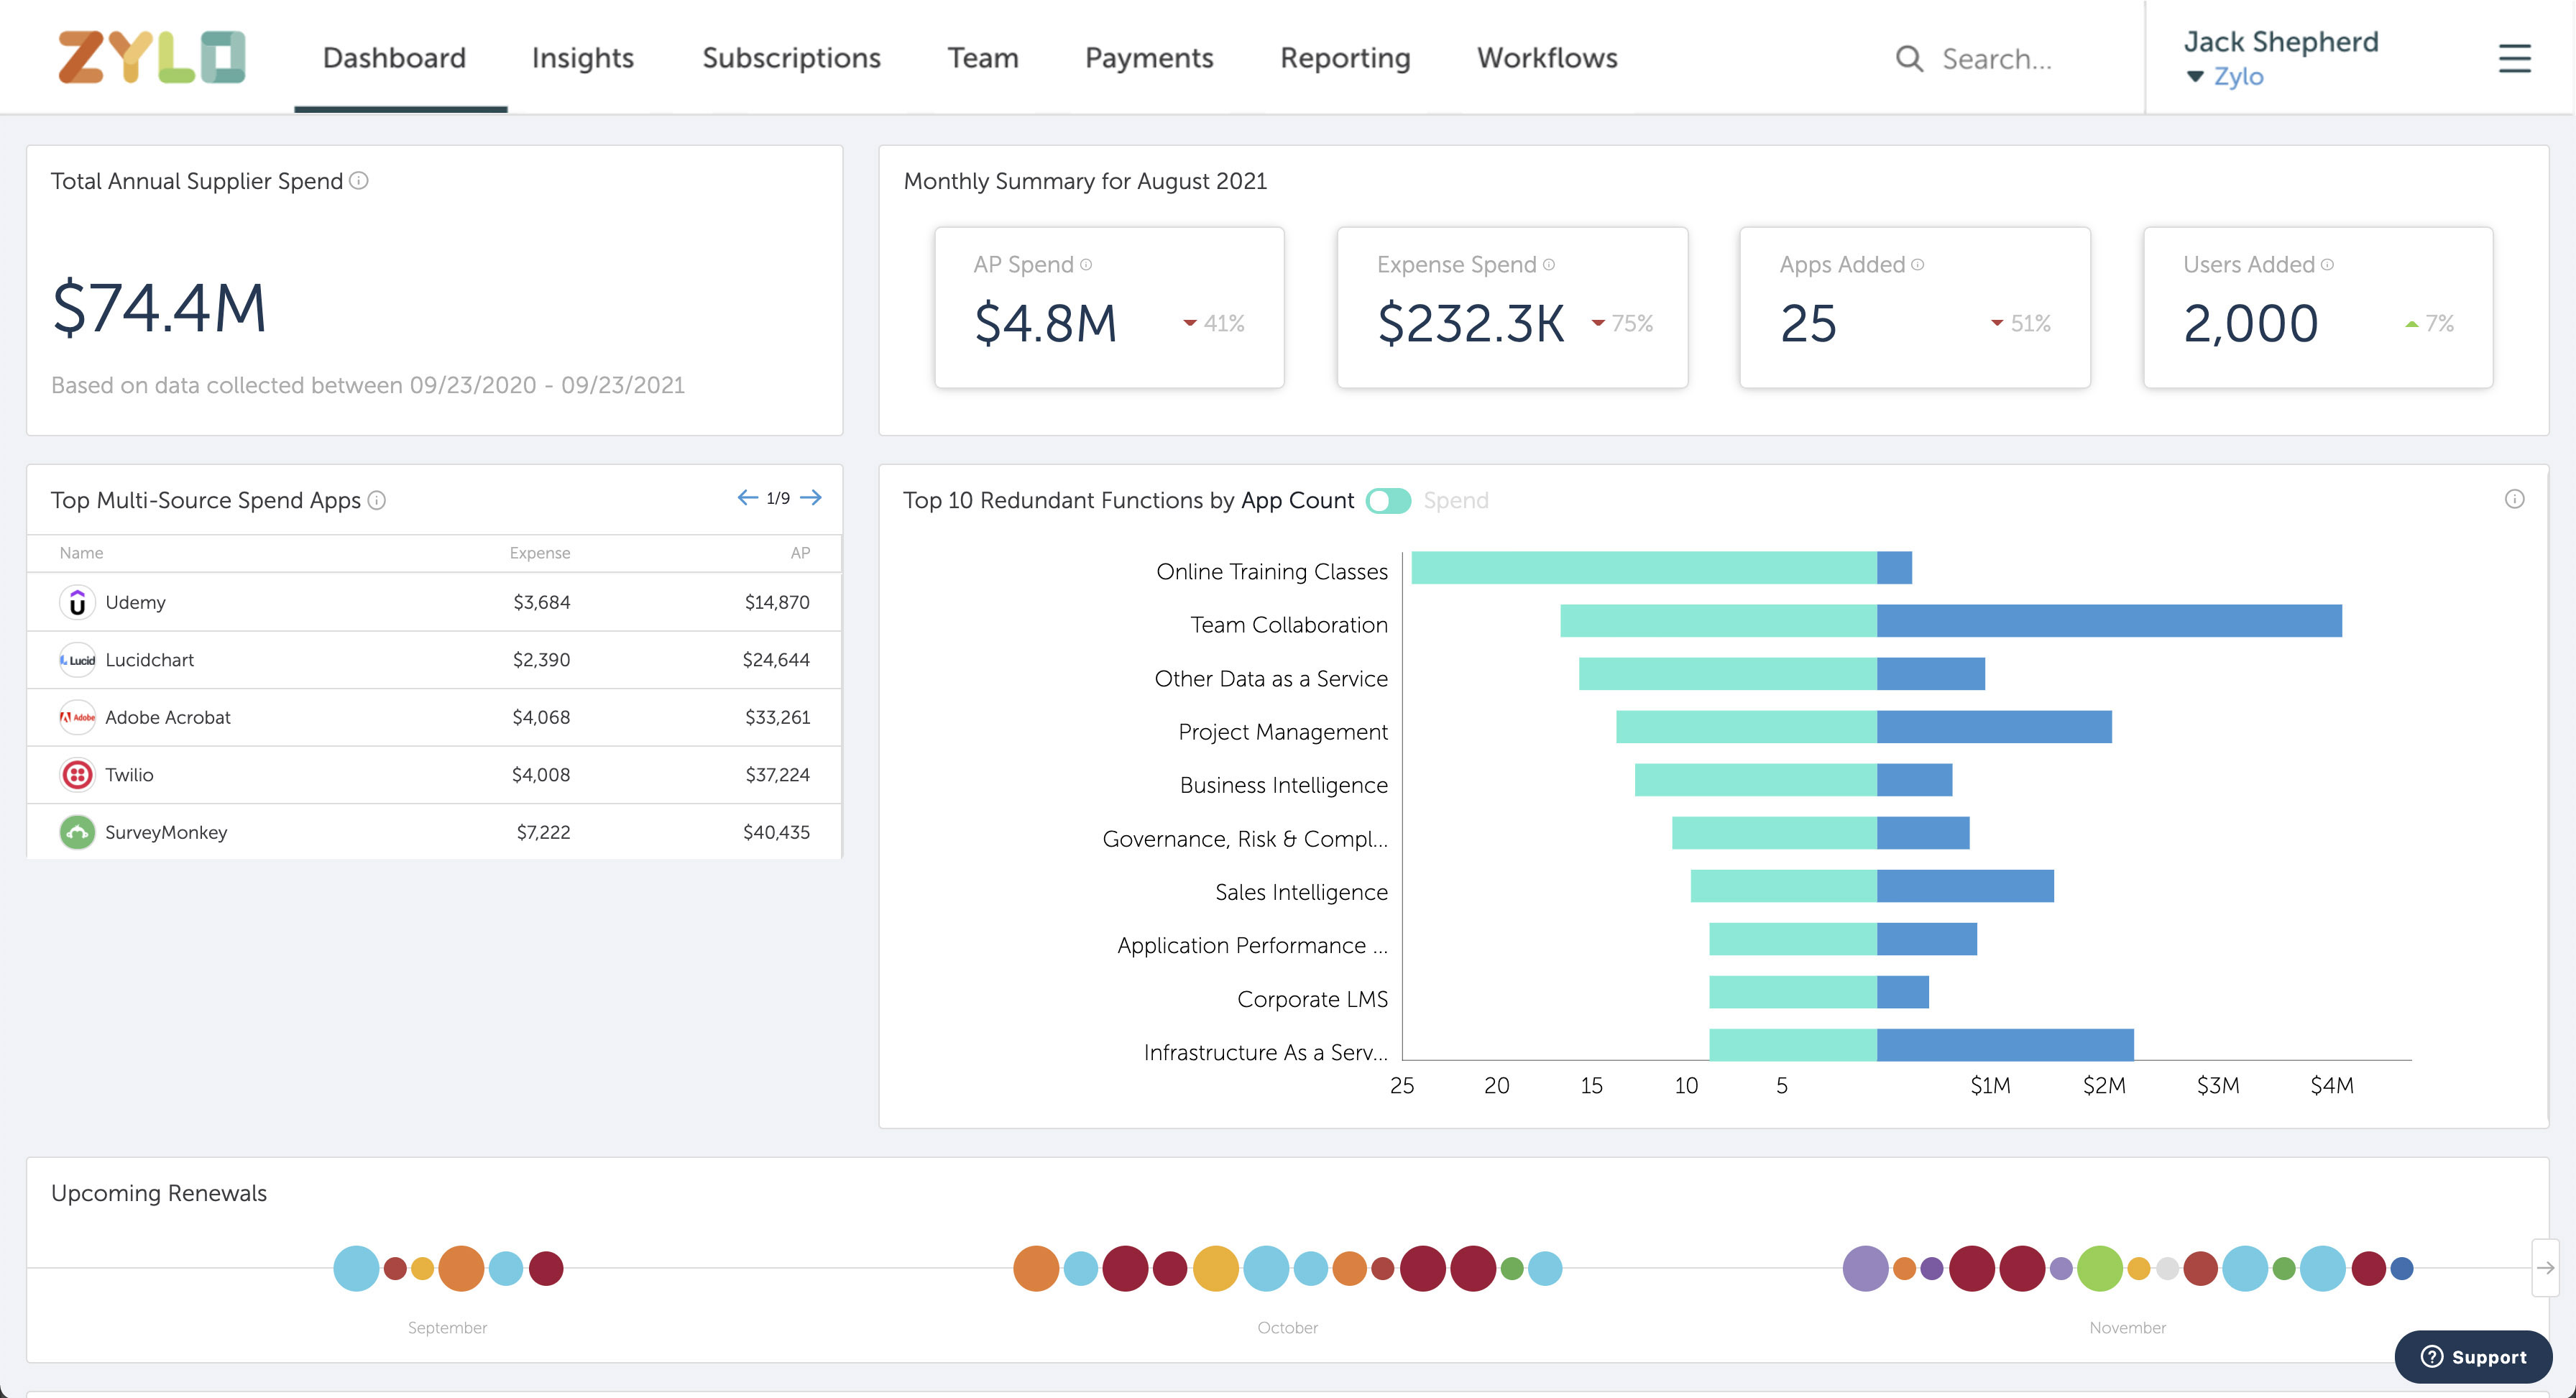Viewport: 2576px width, 1398px height.
Task: Open the Insights tab
Action: tap(582, 58)
